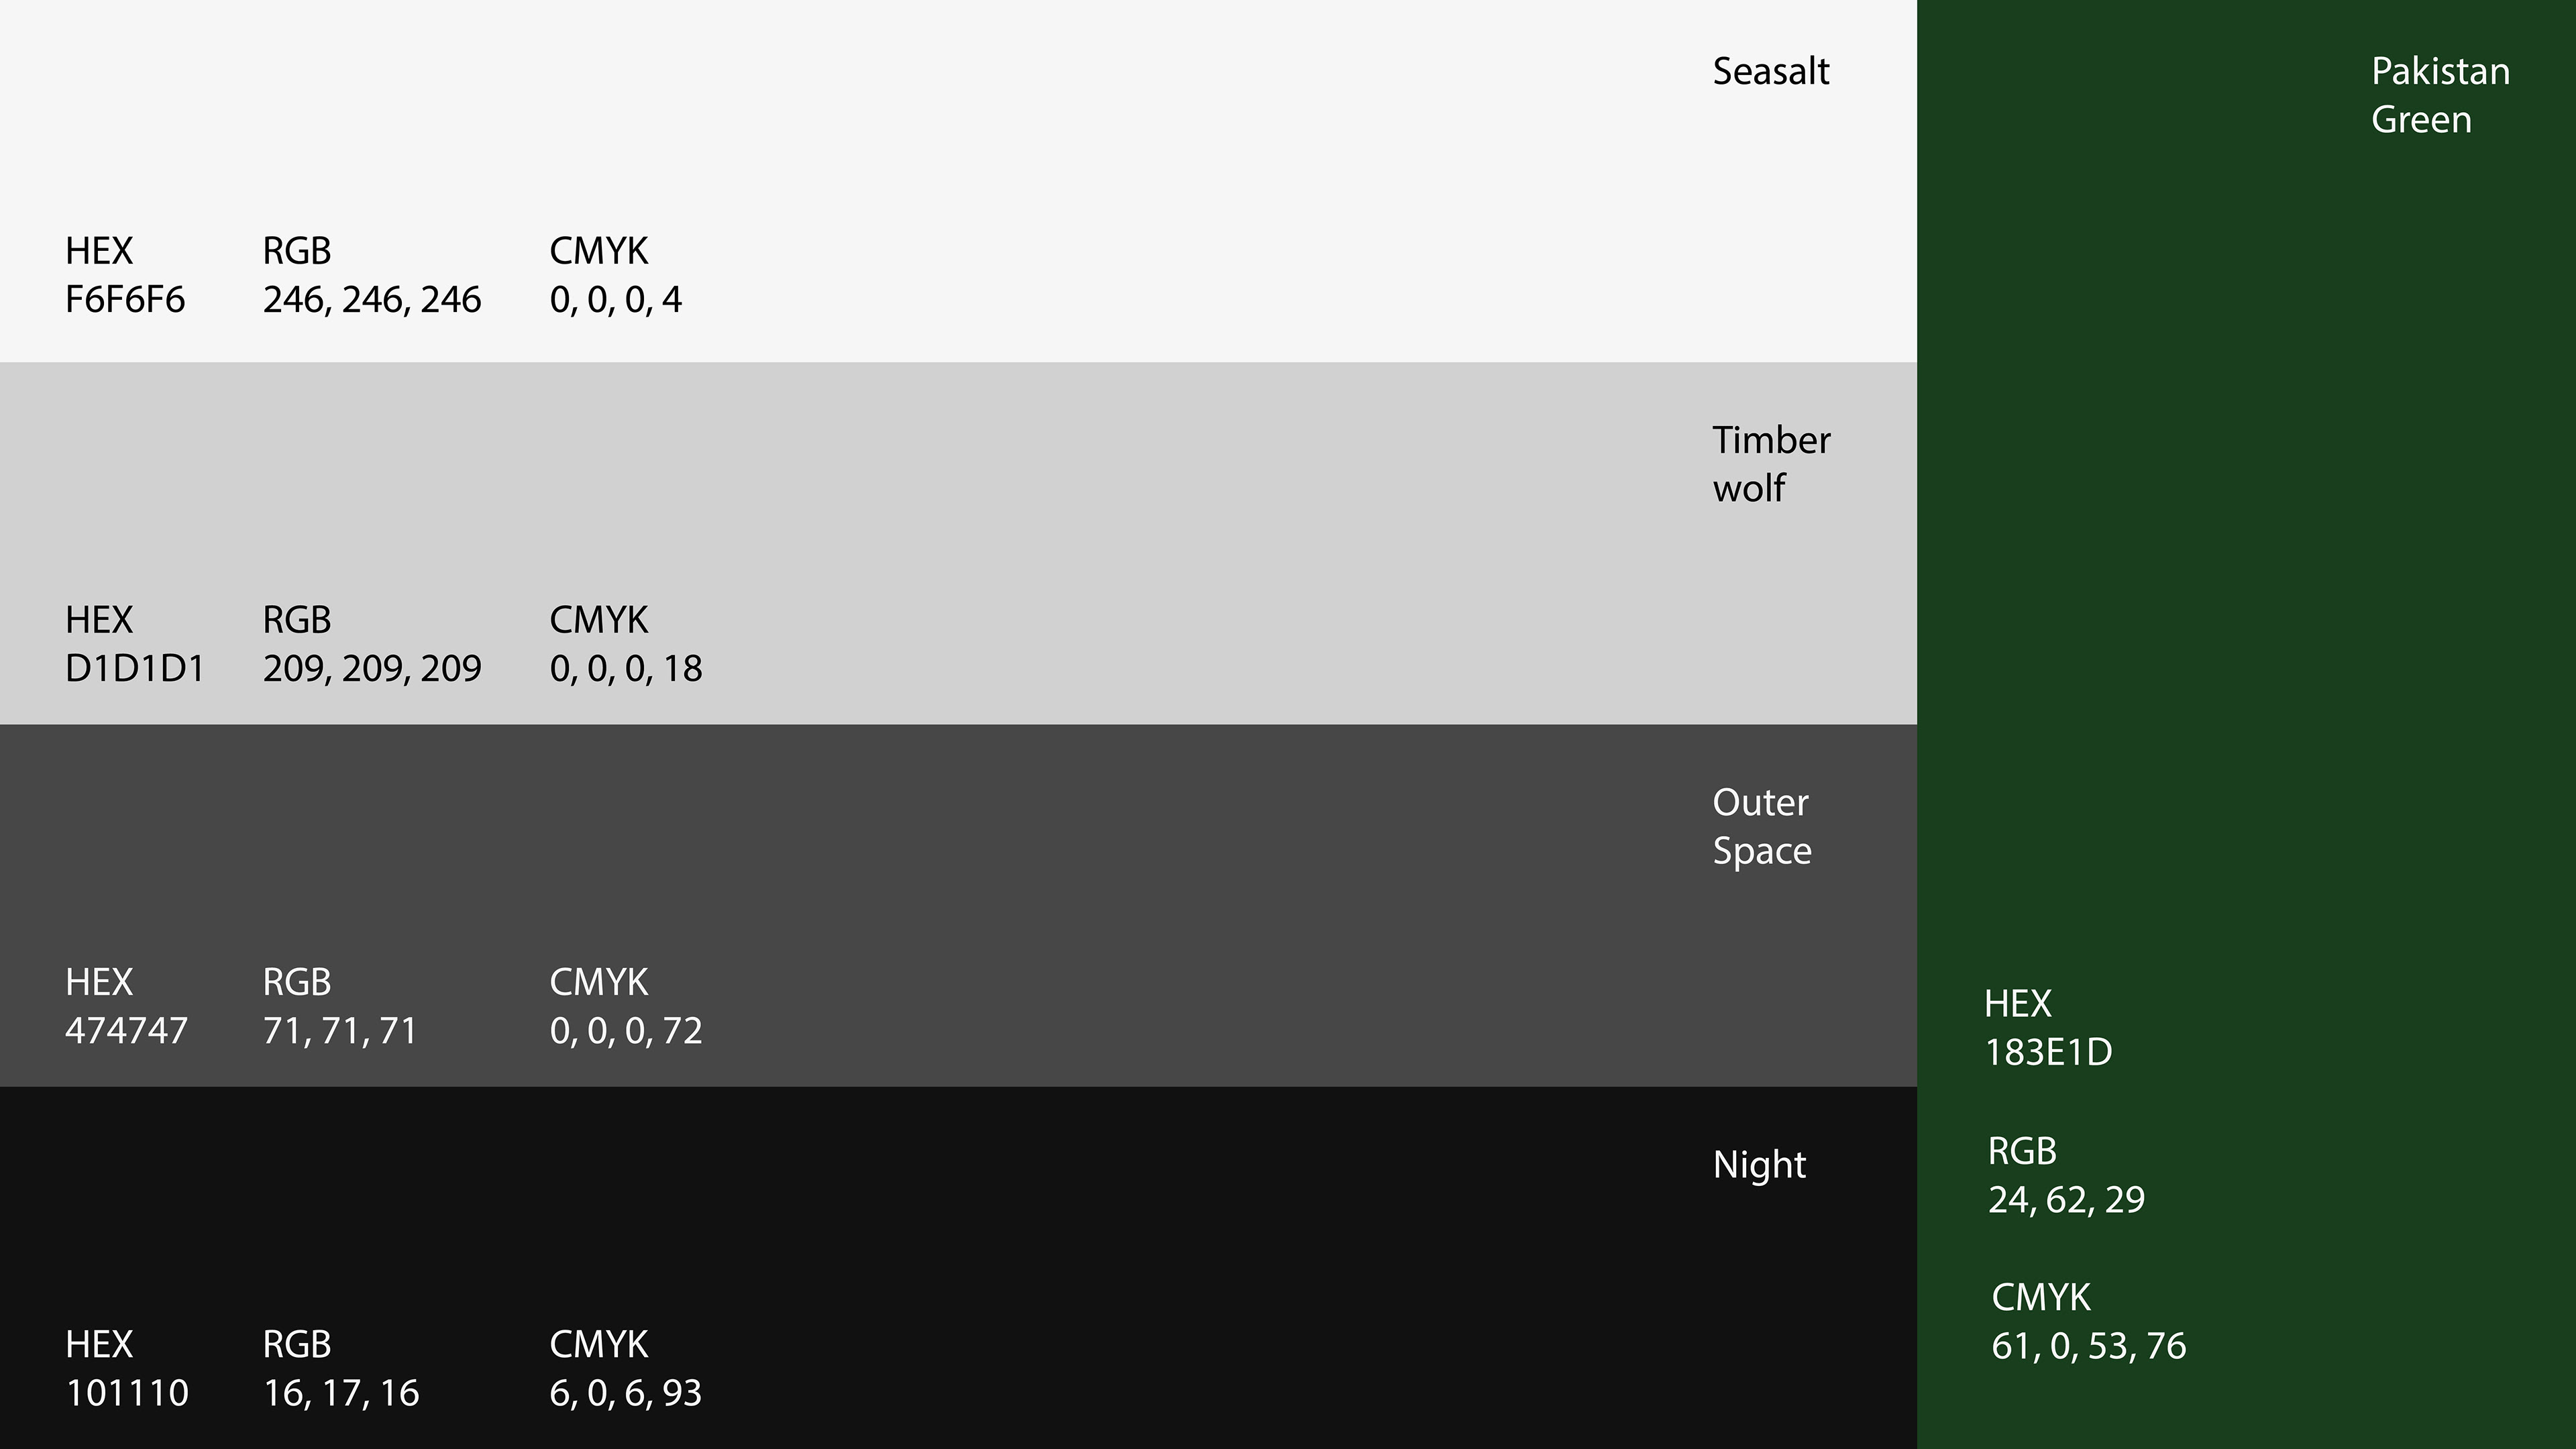Click the RGB value 16, 17, 16
Viewport: 2576px width, 1449px height.
click(341, 1393)
